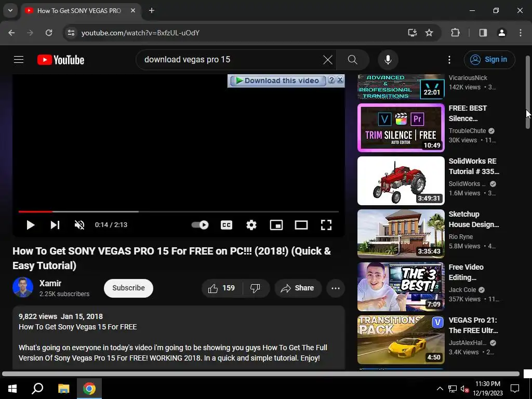Close the YouTube browser tab
This screenshot has width=532, height=399.
pyautogui.click(x=133, y=10)
